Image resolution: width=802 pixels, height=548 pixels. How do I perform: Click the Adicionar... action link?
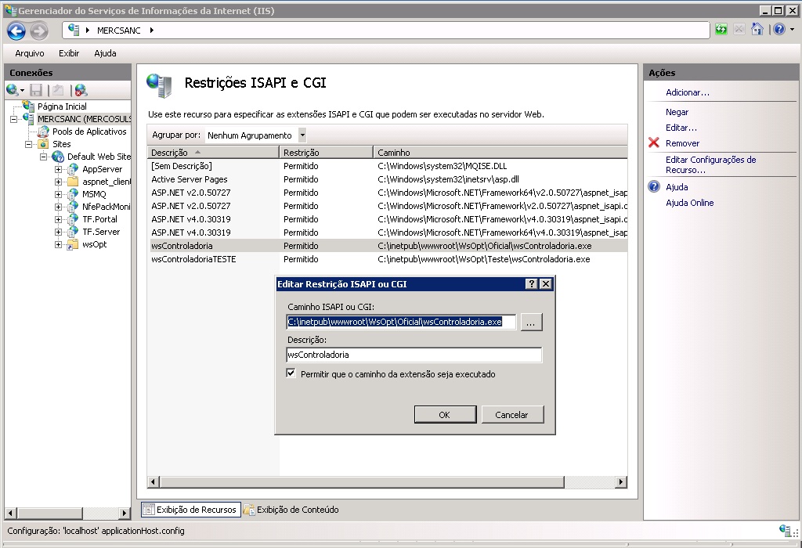[687, 92]
